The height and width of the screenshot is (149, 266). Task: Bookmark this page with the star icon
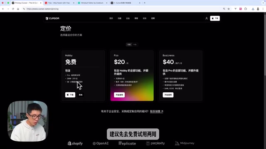coord(229,9)
